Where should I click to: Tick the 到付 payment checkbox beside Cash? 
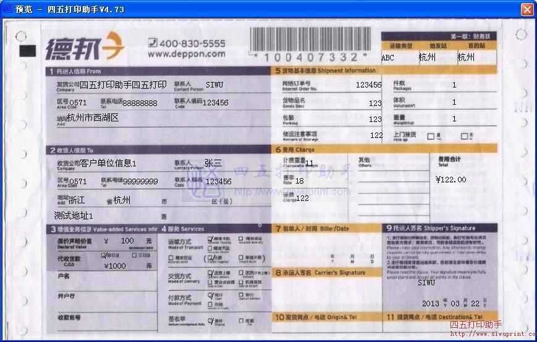point(241,295)
